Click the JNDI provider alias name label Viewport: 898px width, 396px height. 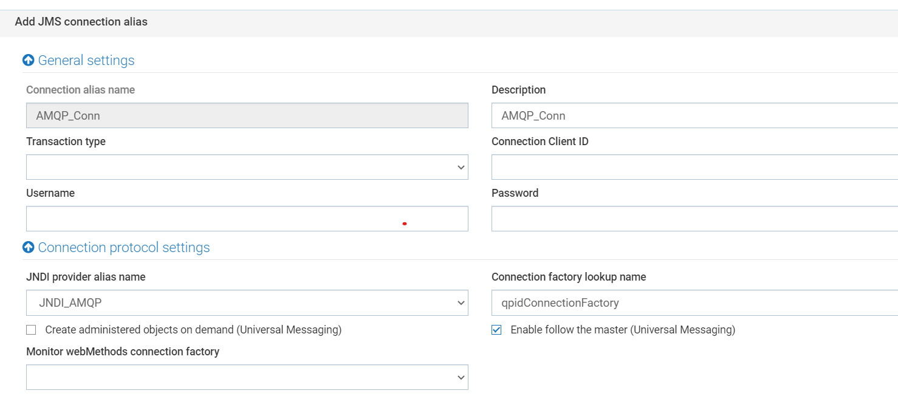tap(86, 277)
